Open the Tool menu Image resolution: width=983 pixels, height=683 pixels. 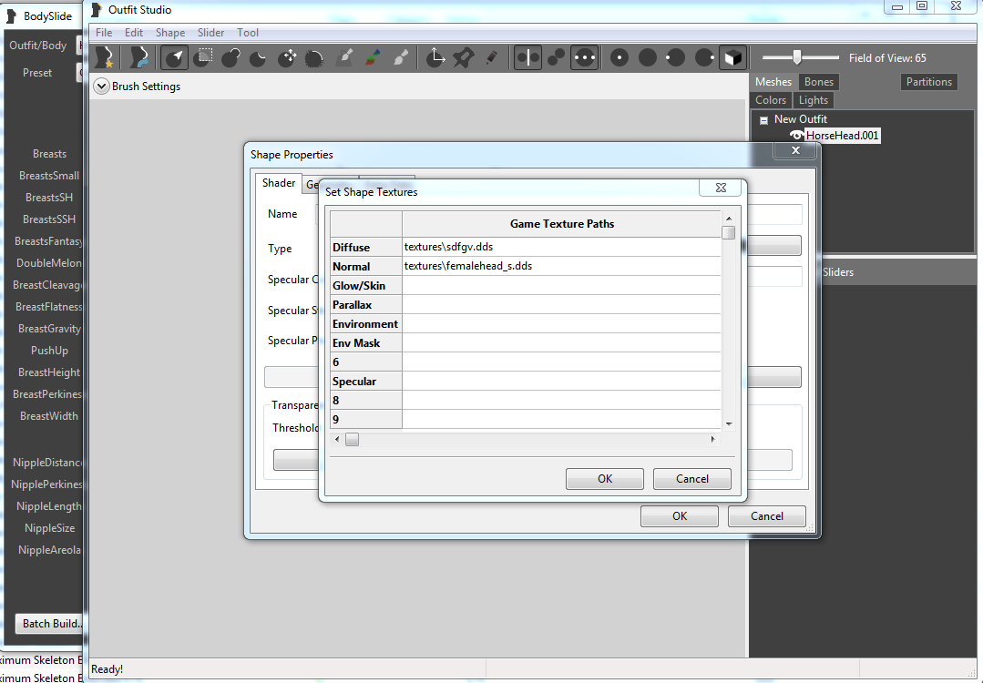(248, 33)
